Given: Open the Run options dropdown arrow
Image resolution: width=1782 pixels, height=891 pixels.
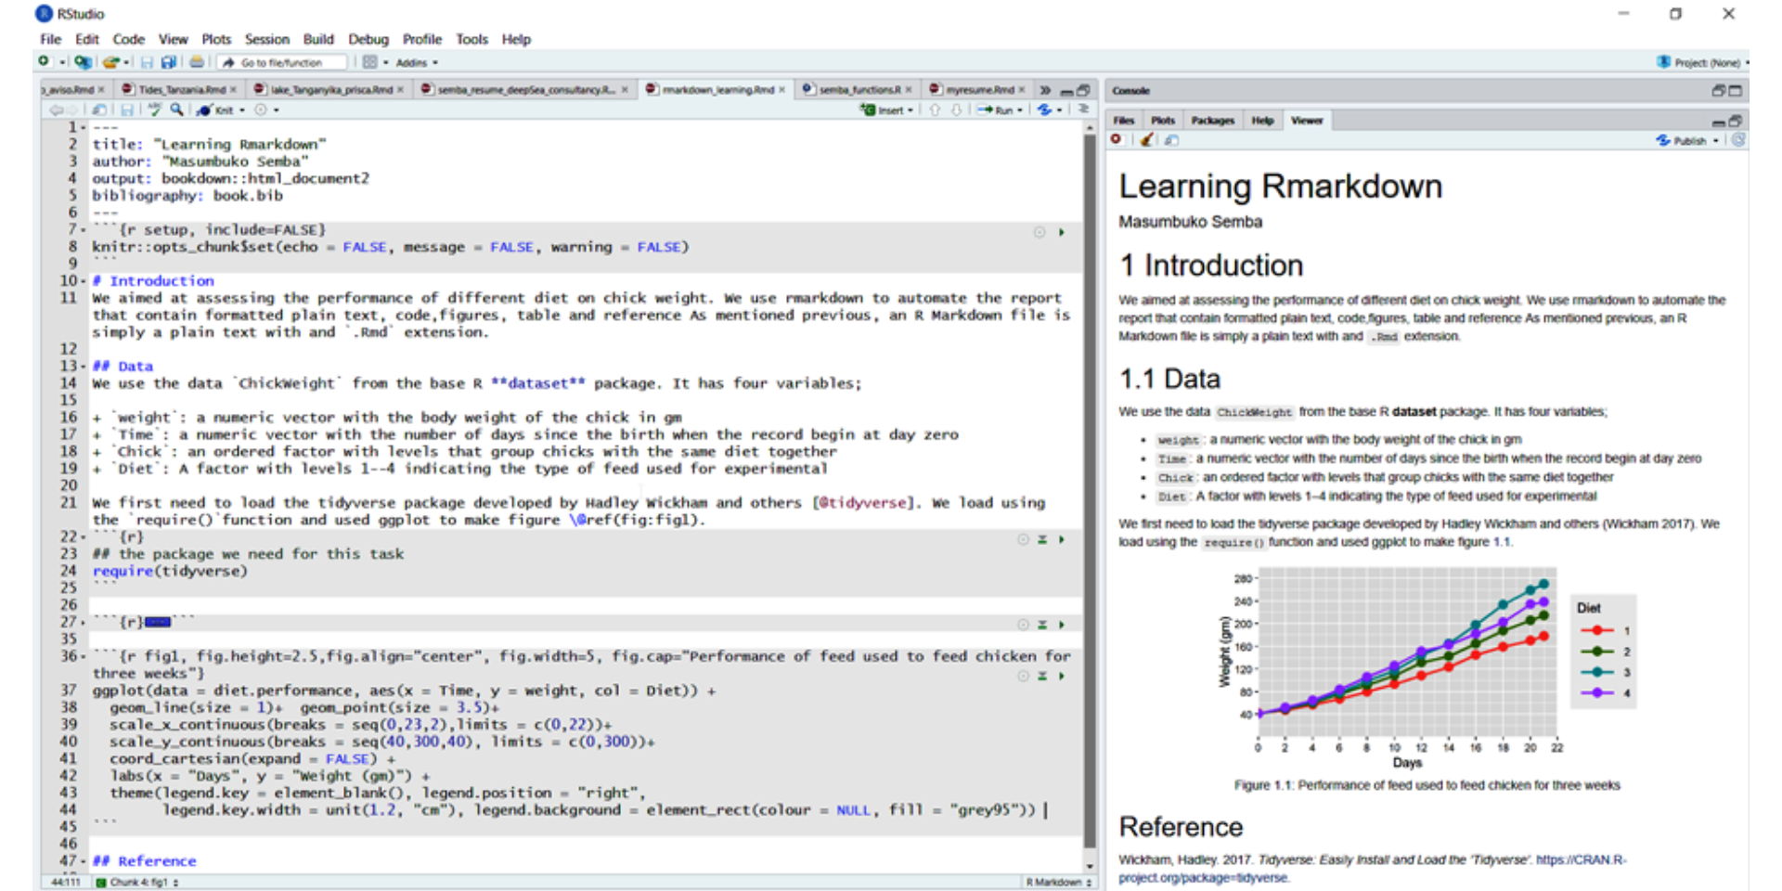Looking at the screenshot, I should [1020, 110].
